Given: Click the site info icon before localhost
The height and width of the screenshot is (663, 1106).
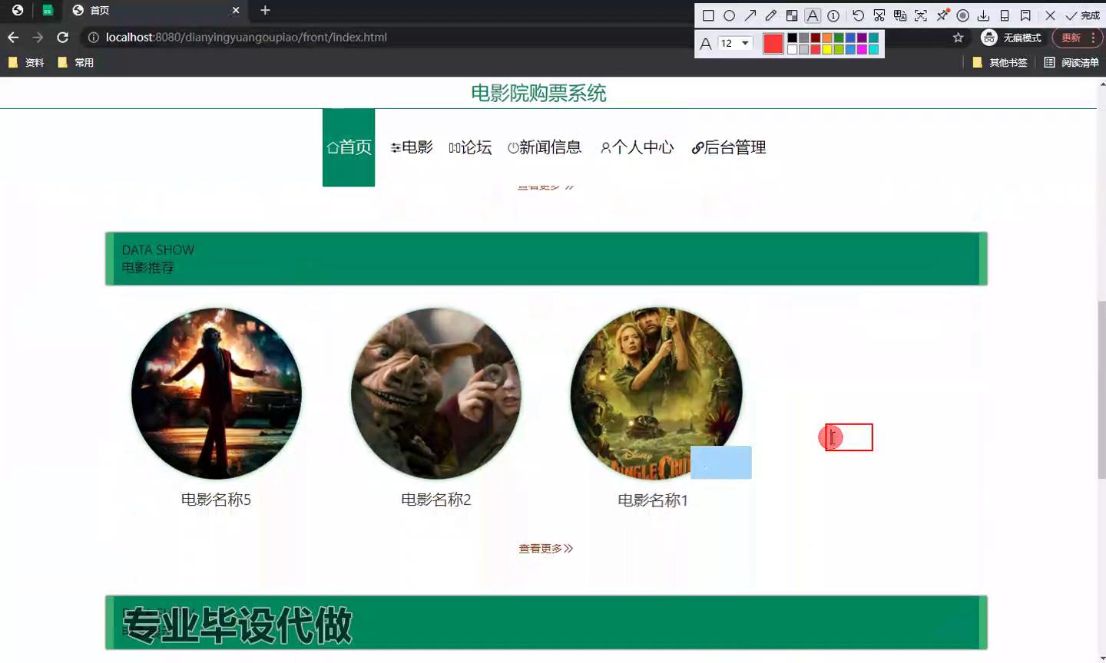Looking at the screenshot, I should click(93, 37).
